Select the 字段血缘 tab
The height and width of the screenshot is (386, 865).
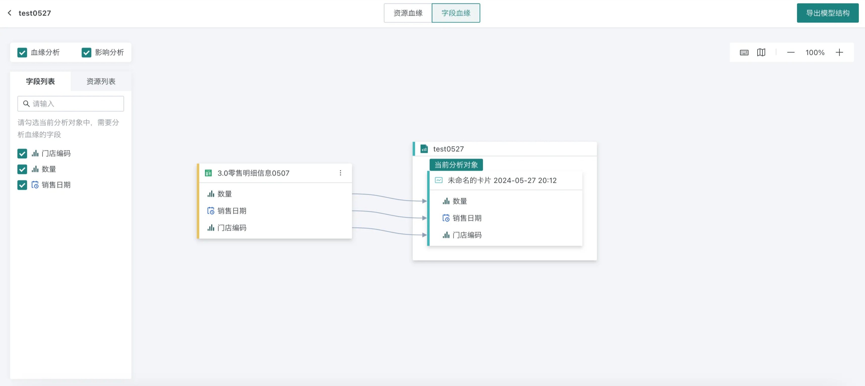(x=456, y=13)
